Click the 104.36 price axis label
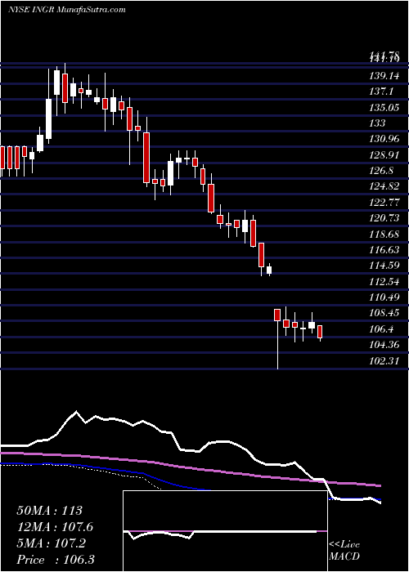 [384, 345]
